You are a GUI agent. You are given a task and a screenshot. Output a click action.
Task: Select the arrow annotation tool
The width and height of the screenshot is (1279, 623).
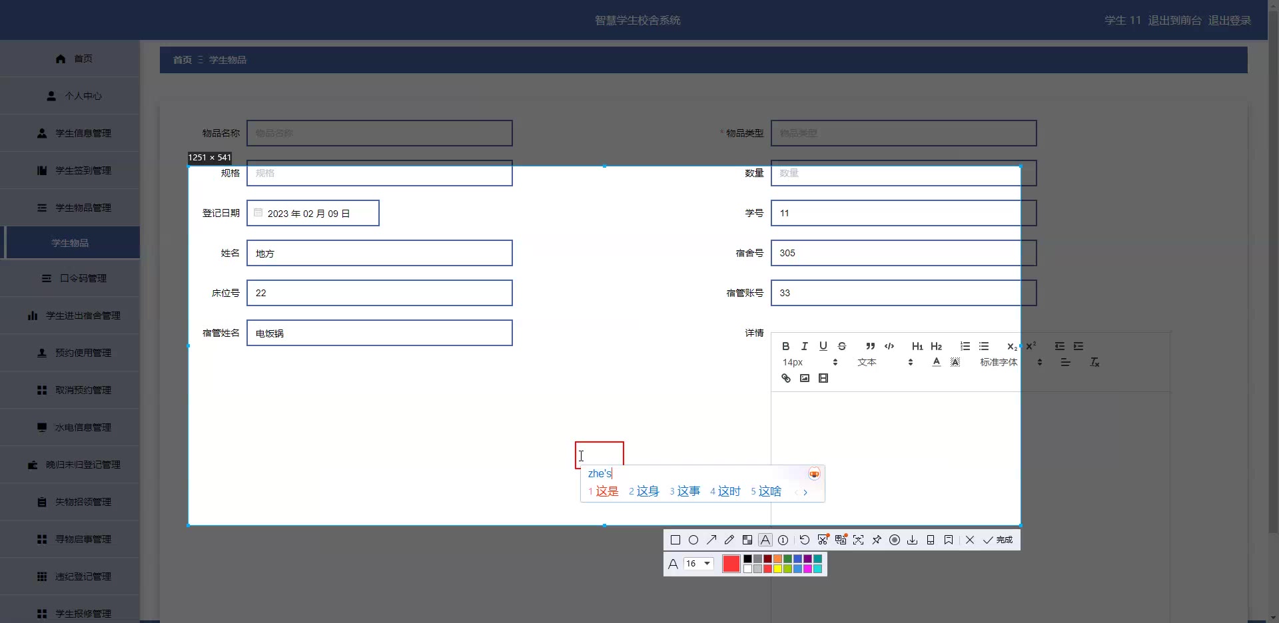[711, 540]
